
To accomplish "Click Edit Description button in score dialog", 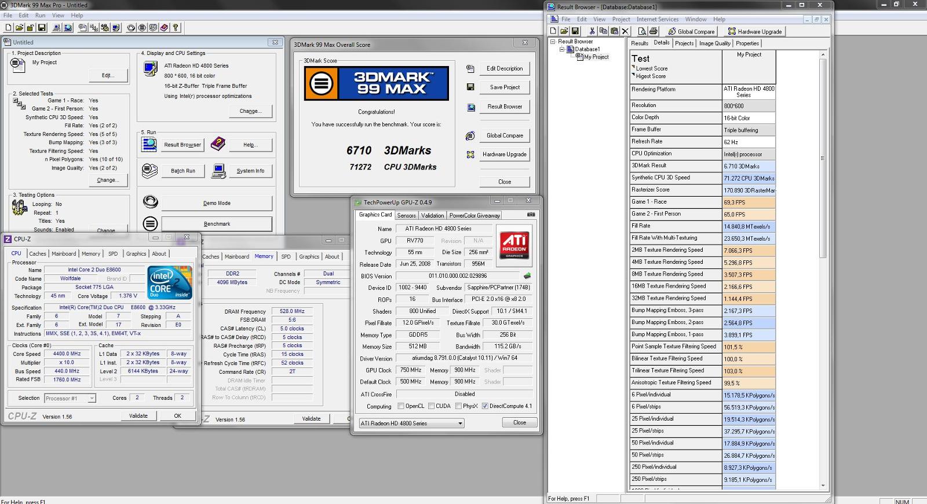I will pos(505,68).
